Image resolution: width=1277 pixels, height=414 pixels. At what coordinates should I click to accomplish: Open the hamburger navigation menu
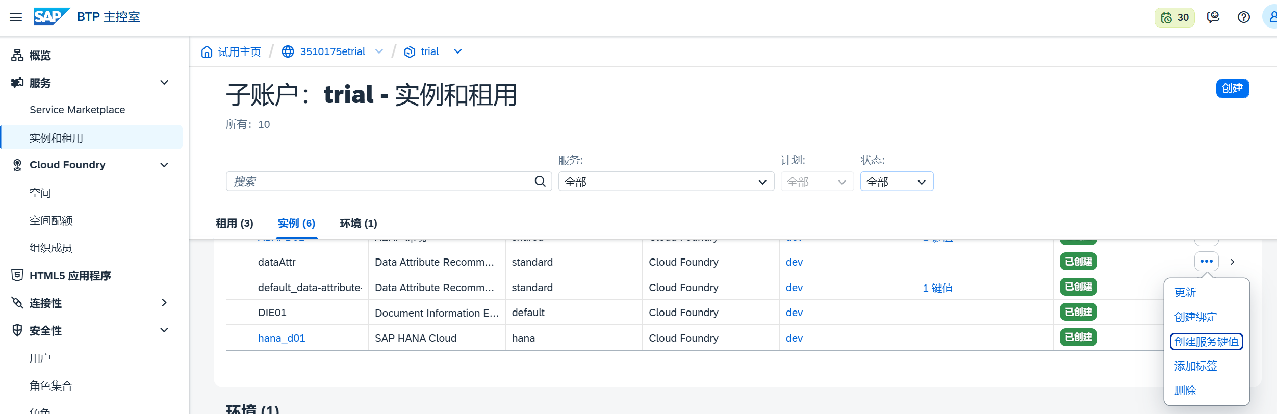tap(16, 17)
